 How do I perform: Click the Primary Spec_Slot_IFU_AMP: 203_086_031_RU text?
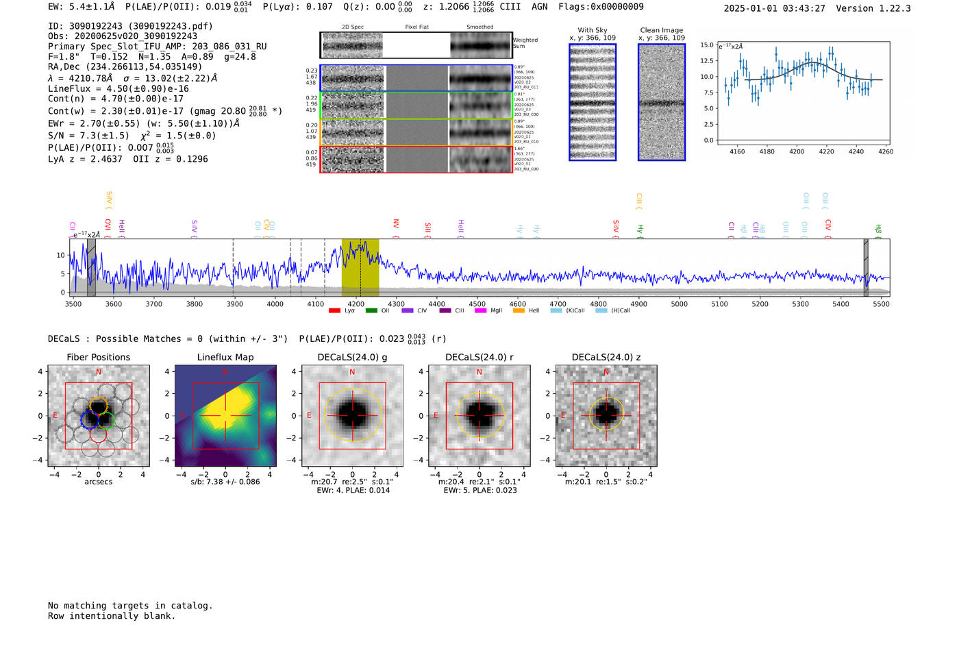coord(158,47)
